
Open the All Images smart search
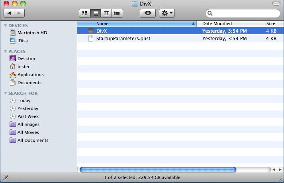[x=28, y=125]
